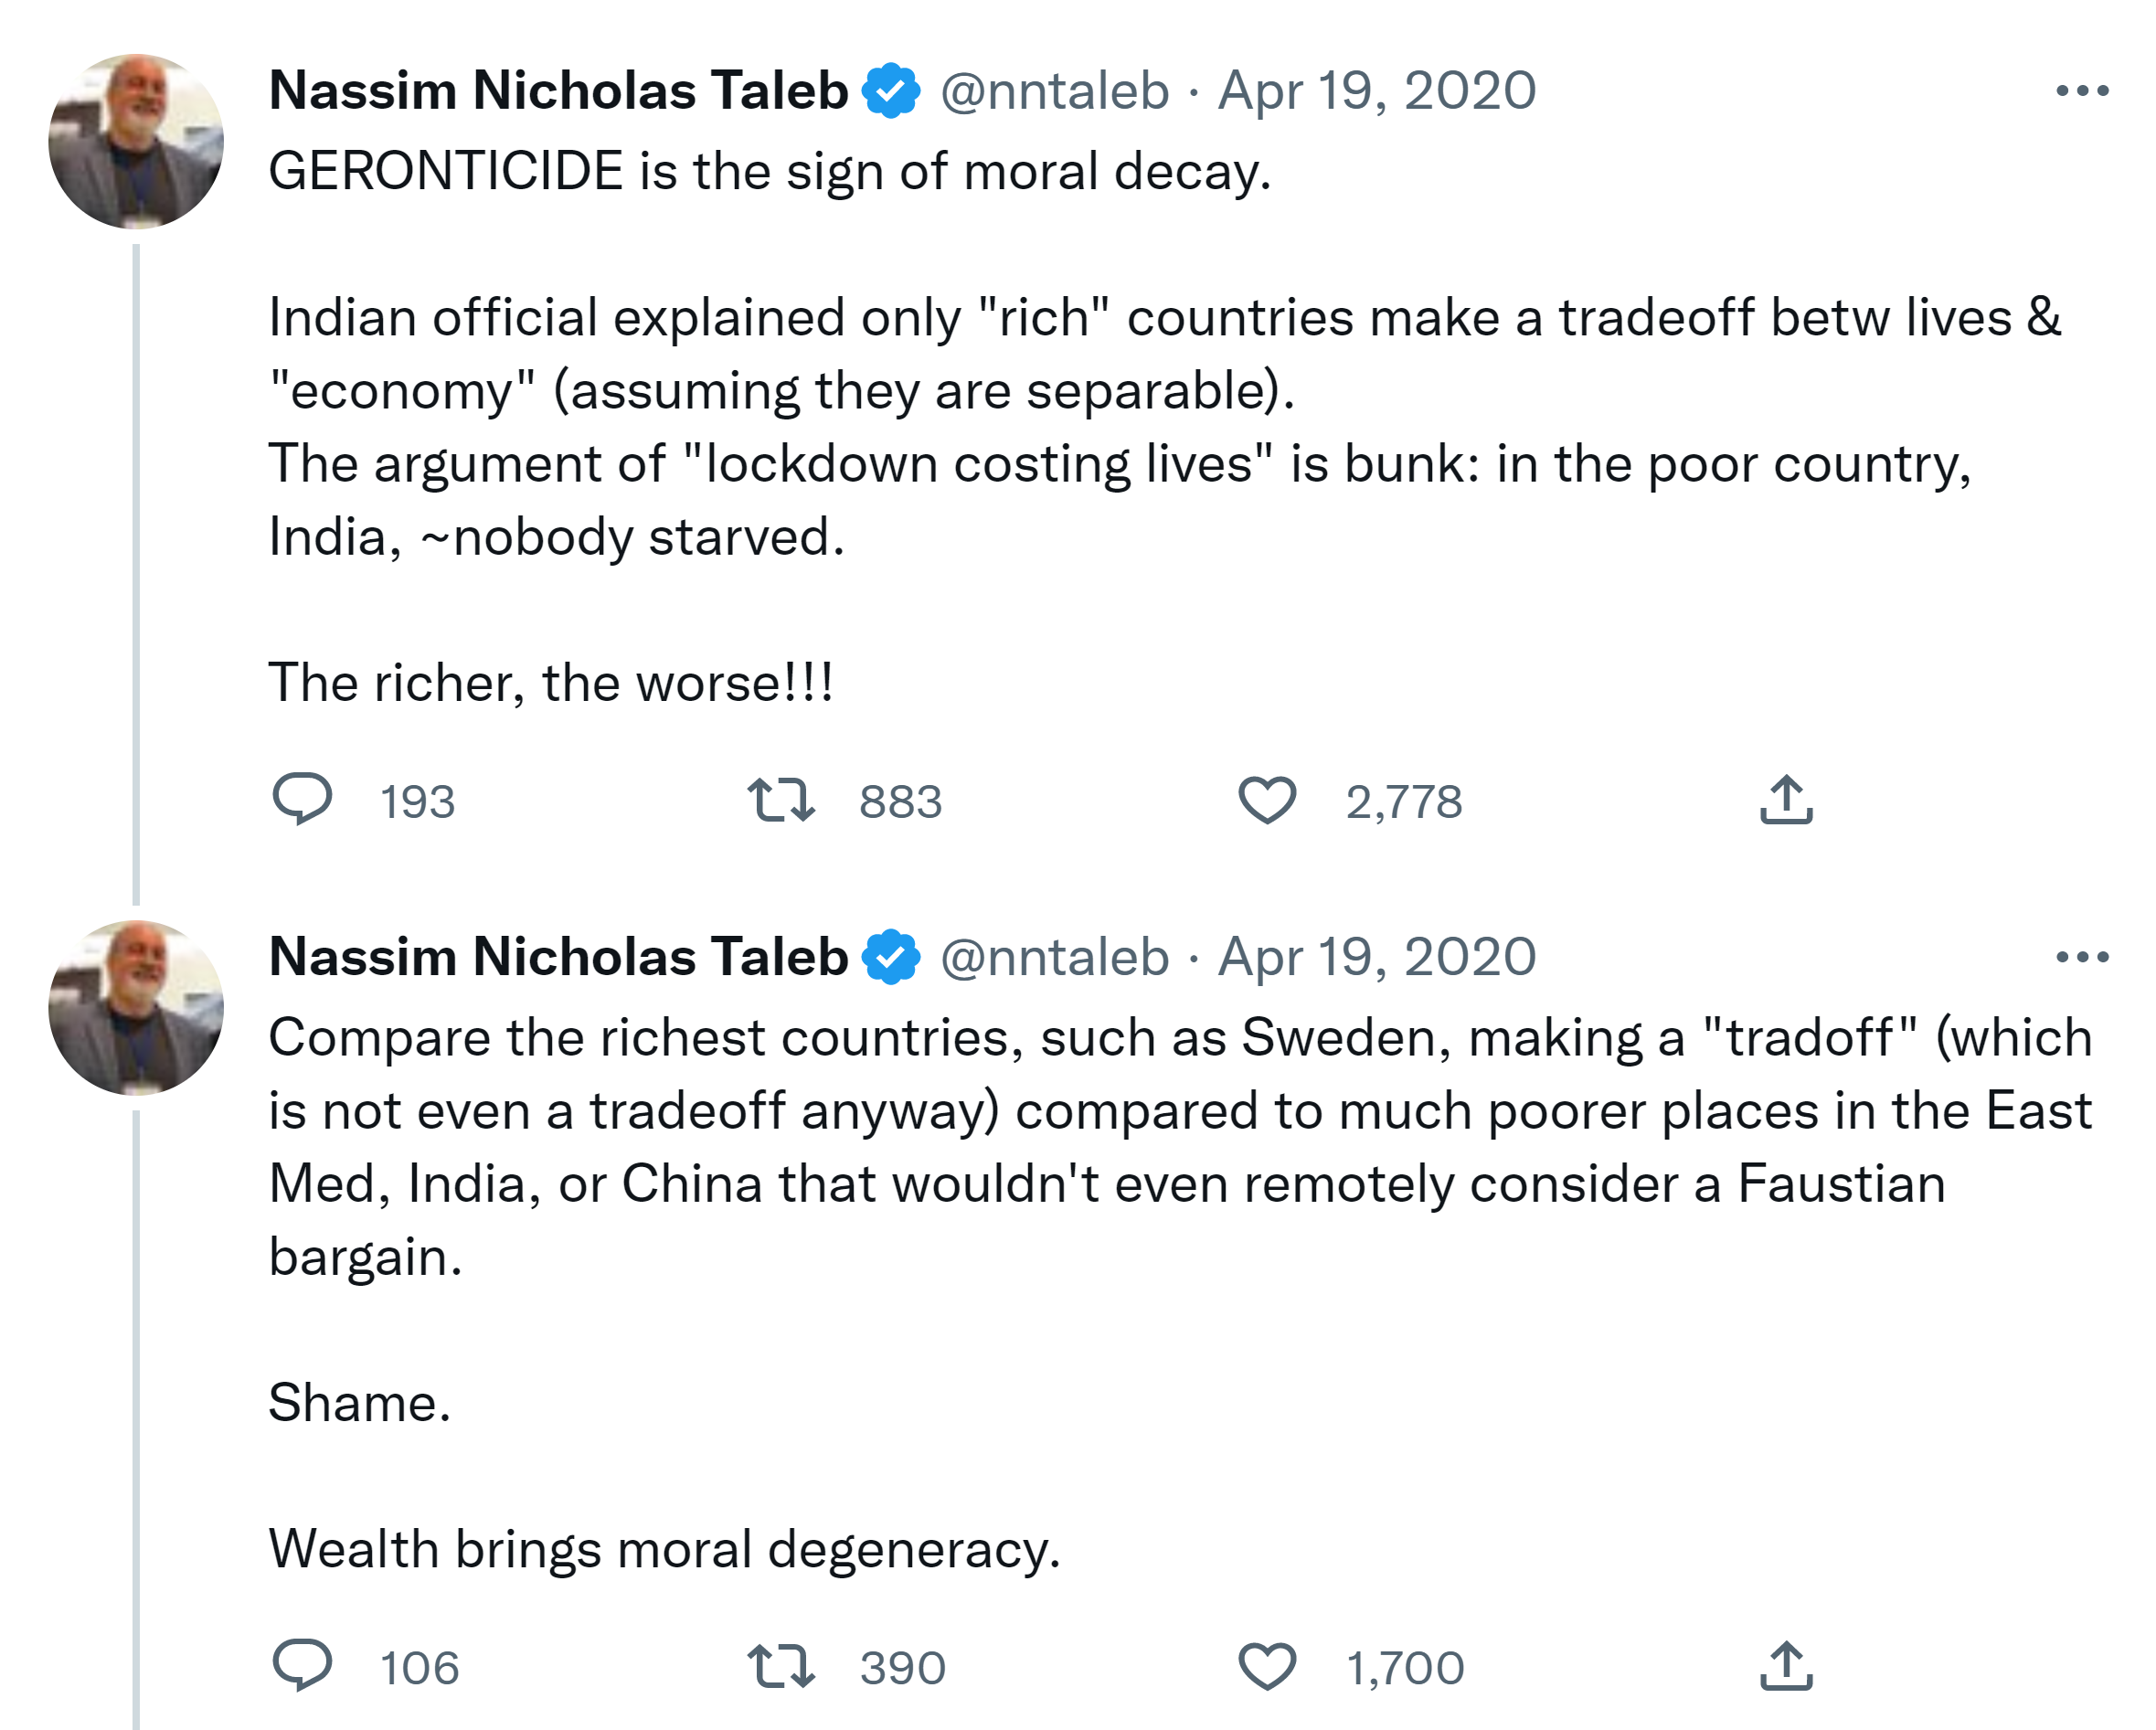Viewport: 2156px width, 1730px height.
Task: Click verified badge on second tweet
Action: pos(891,957)
